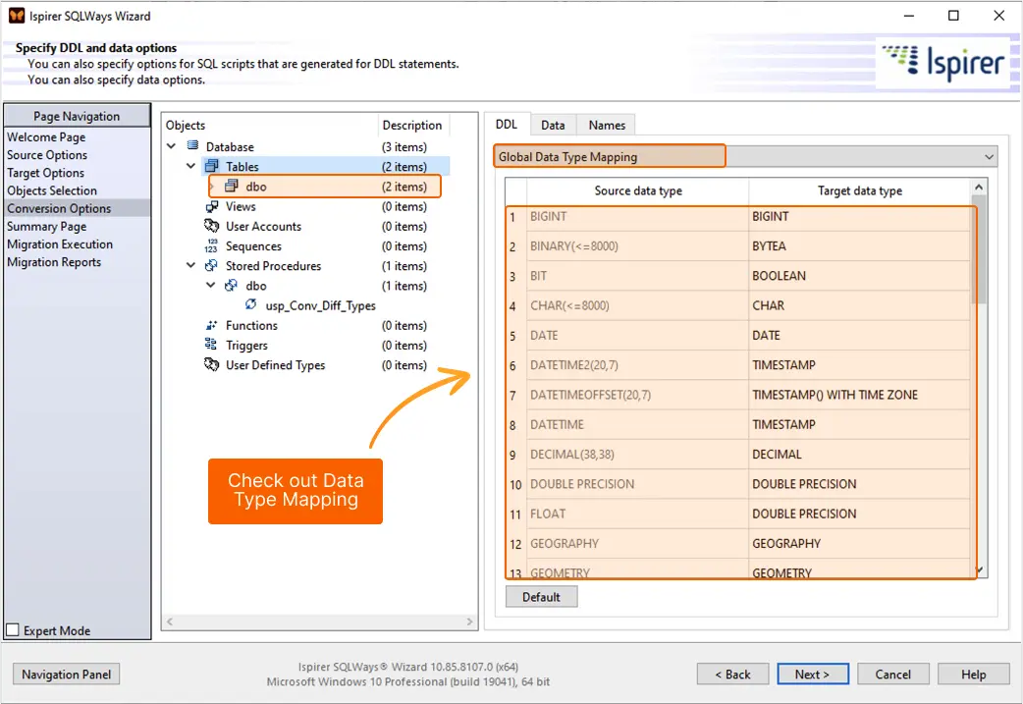Open the Names tab

coord(607,125)
